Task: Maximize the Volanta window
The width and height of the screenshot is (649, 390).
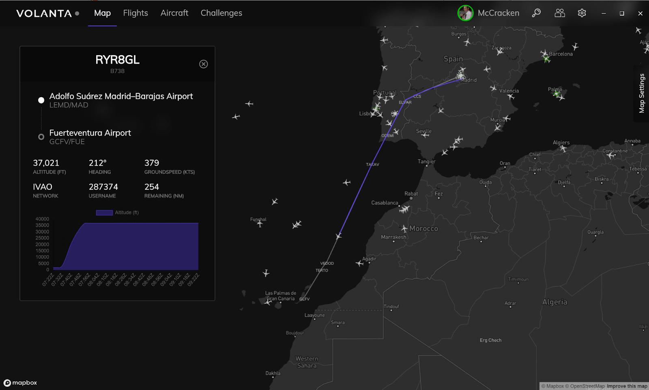Action: 622,13
